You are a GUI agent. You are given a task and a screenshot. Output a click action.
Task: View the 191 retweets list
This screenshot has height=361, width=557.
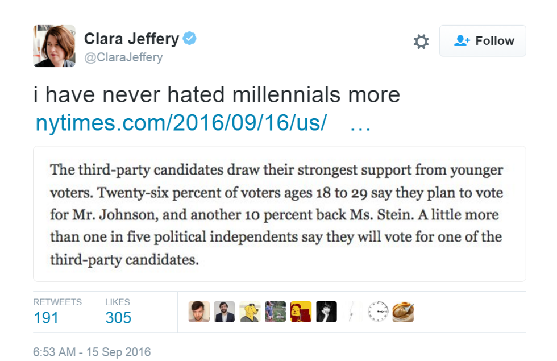[46, 318]
